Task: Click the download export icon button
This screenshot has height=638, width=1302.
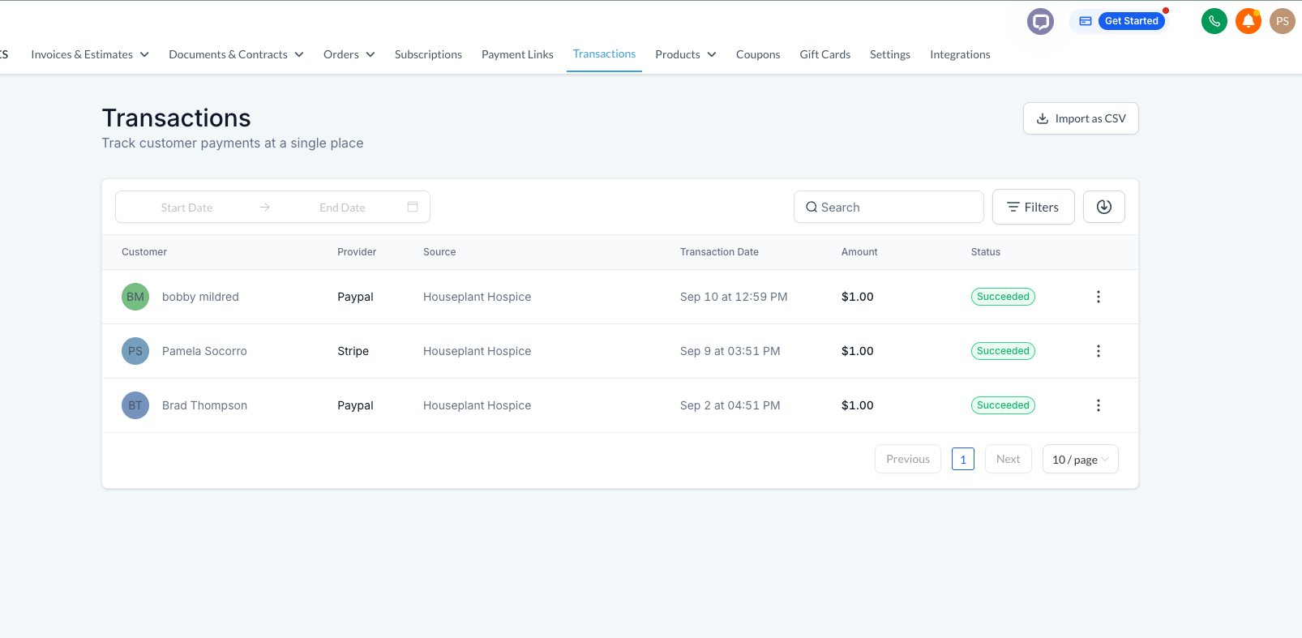Action: [x=1103, y=207]
